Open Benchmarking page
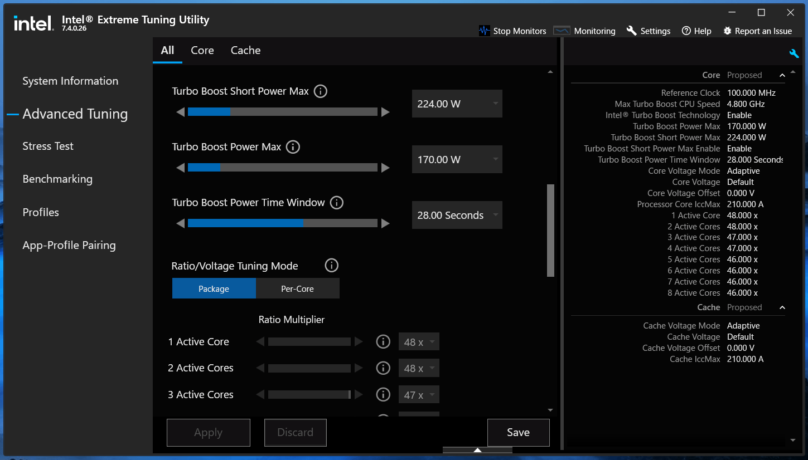The height and width of the screenshot is (460, 808). (x=57, y=179)
